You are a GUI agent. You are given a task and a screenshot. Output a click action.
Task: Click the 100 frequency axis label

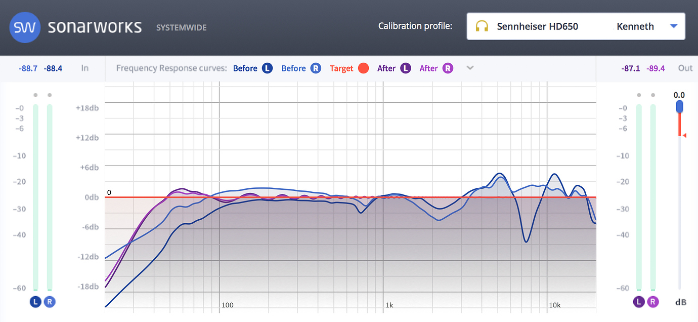pos(228,305)
